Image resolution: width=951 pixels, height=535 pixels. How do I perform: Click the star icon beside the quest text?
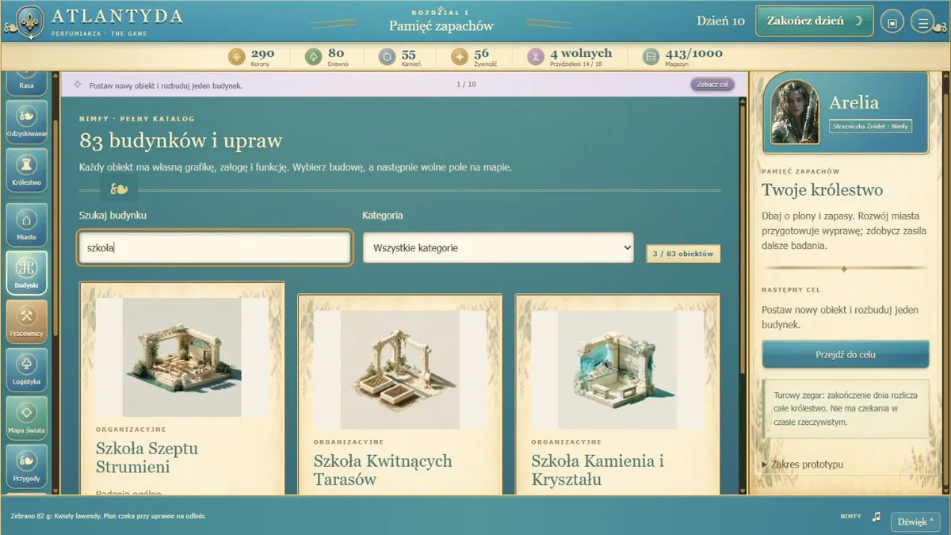(x=78, y=85)
